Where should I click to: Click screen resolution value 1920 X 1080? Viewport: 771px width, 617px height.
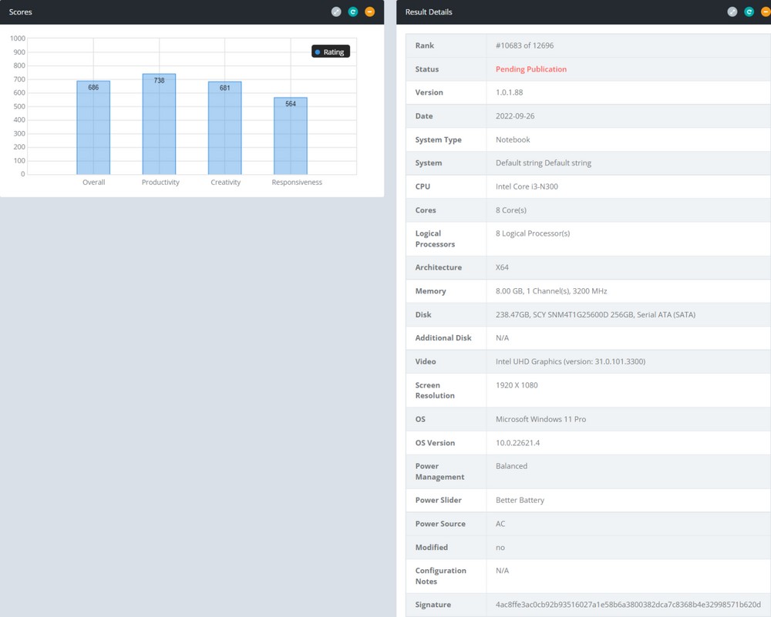517,385
